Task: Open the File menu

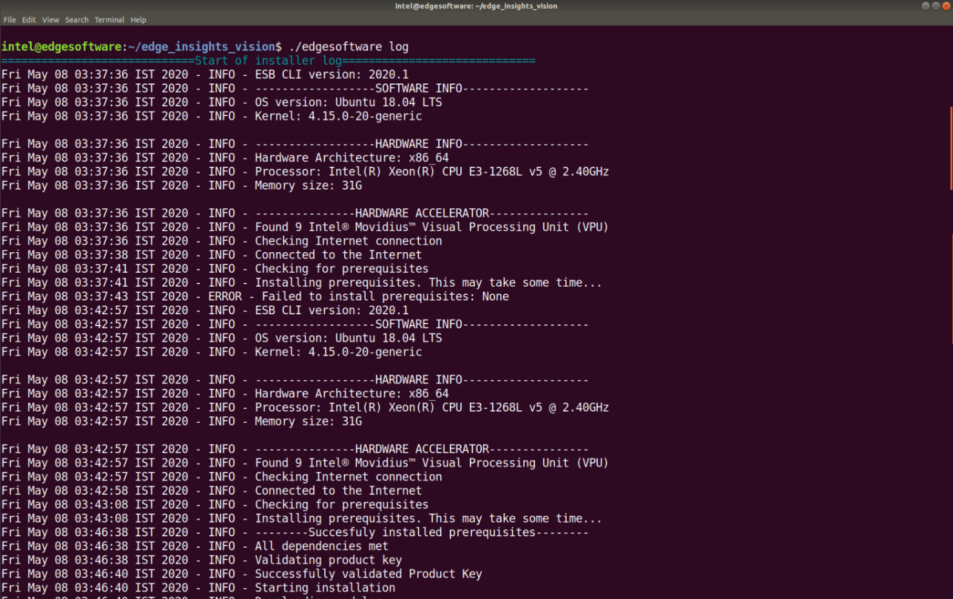Action: [10, 20]
